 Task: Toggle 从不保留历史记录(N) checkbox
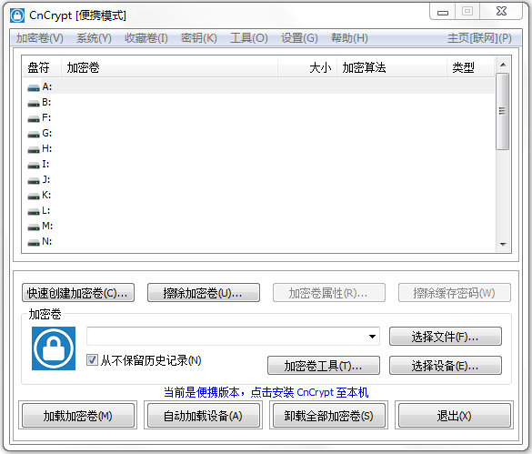coord(92,360)
